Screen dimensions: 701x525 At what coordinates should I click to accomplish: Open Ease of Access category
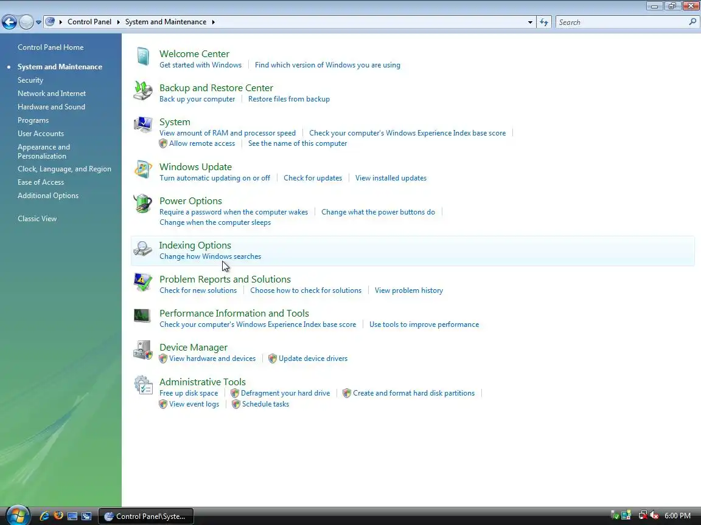41,182
